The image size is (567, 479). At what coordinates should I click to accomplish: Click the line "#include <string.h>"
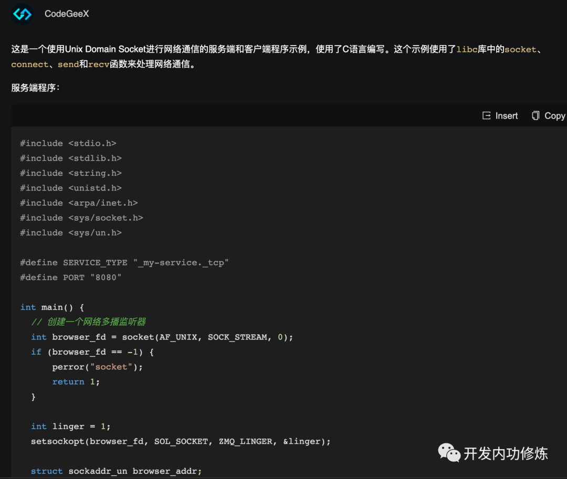(71, 173)
